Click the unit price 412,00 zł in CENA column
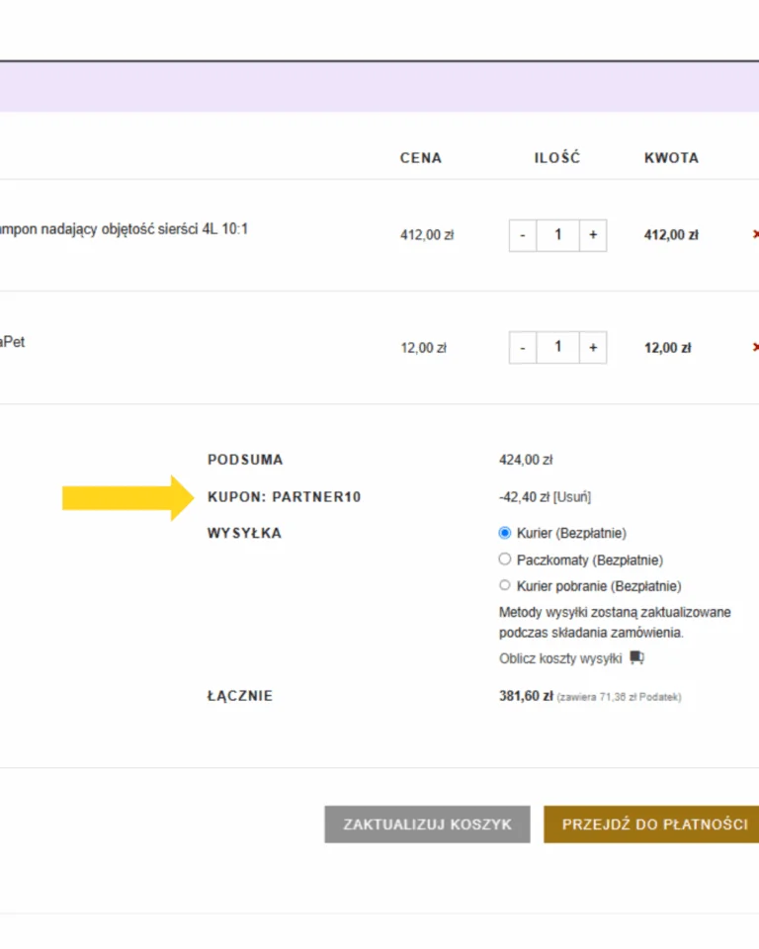Image resolution: width=759 pixels, height=949 pixels. [x=427, y=235]
